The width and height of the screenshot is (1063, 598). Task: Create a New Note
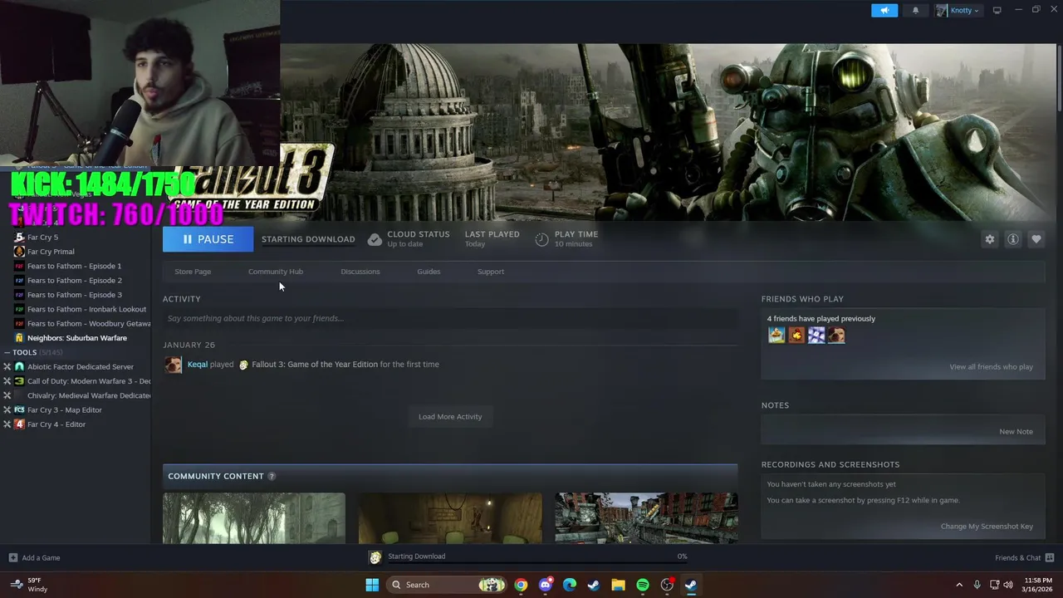(x=1016, y=432)
